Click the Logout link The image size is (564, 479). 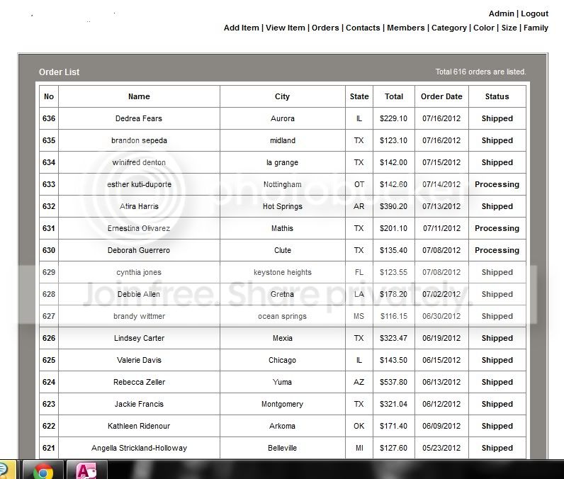coord(534,13)
